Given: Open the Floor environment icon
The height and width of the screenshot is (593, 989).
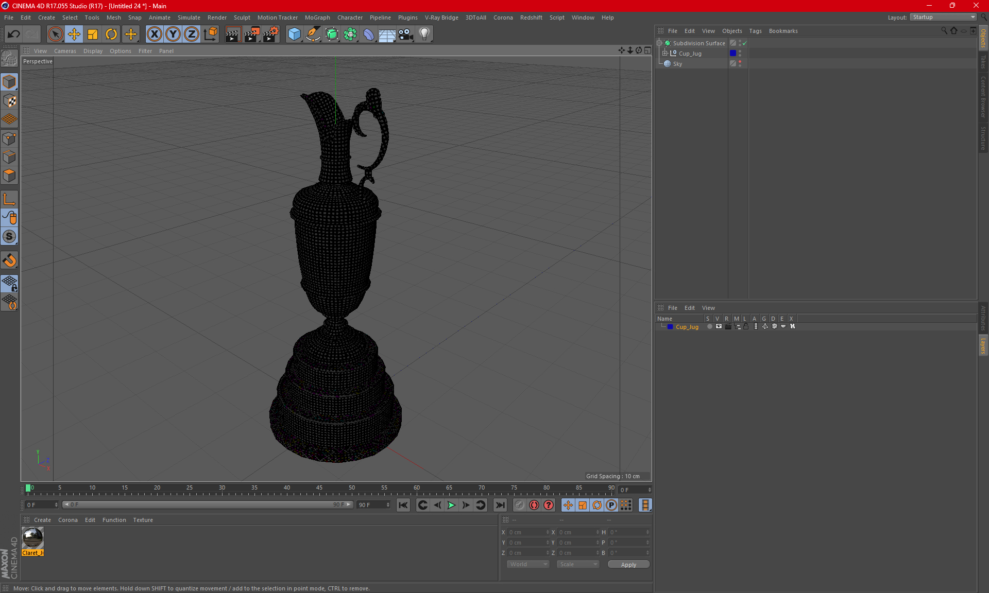Looking at the screenshot, I should tap(387, 34).
